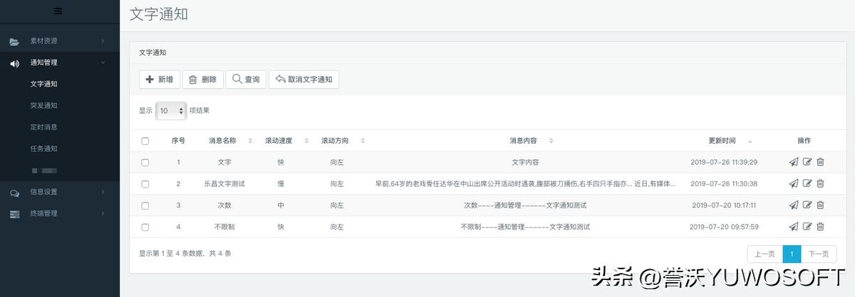Check the 不限制 row checkbox

click(x=145, y=227)
